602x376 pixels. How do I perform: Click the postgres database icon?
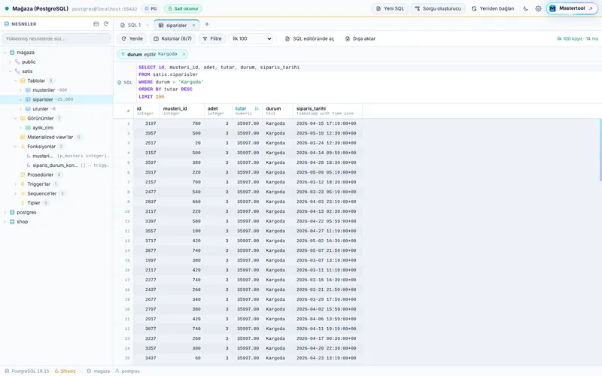coord(12,212)
